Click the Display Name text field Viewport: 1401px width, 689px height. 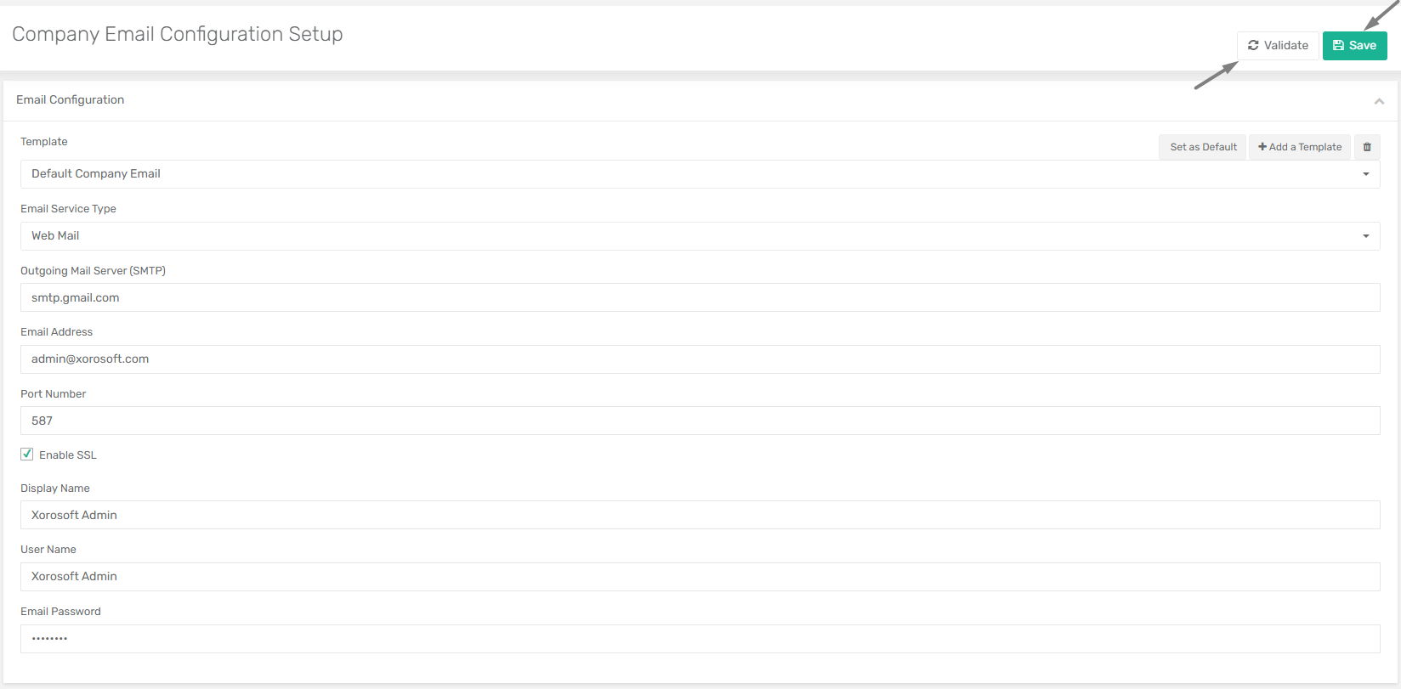coord(700,515)
